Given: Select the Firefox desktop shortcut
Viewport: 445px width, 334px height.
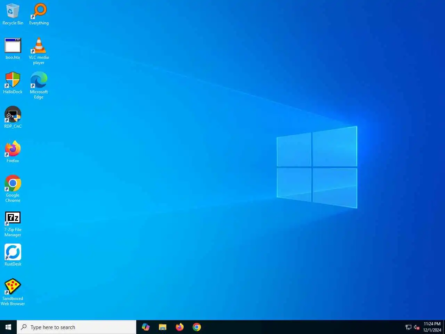Looking at the screenshot, I should click(x=13, y=152).
